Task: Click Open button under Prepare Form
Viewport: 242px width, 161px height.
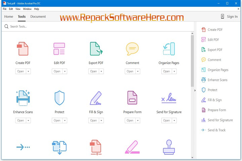Action: (130, 120)
